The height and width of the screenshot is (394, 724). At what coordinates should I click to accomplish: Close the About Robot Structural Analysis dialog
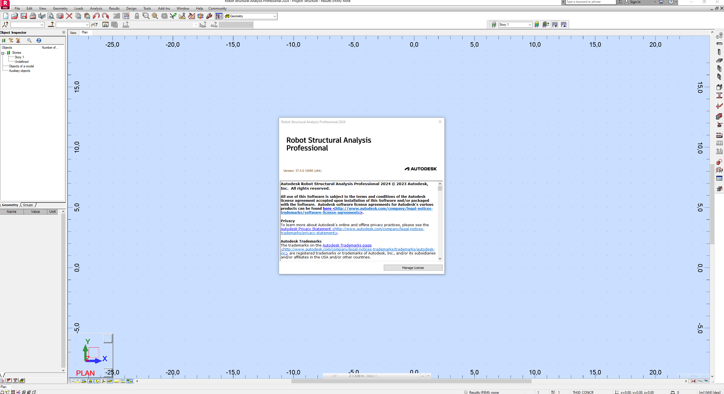440,122
